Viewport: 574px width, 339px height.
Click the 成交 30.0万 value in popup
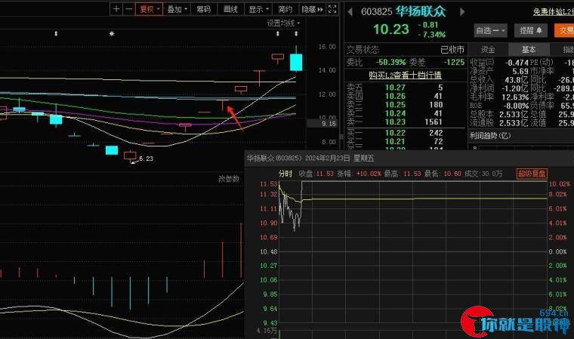[492, 174]
